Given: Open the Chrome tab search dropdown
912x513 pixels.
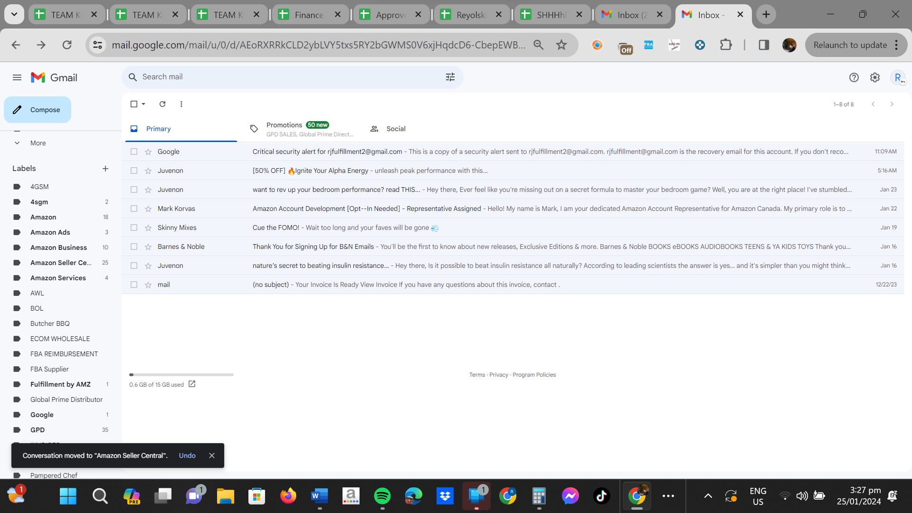Looking at the screenshot, I should (x=14, y=14).
